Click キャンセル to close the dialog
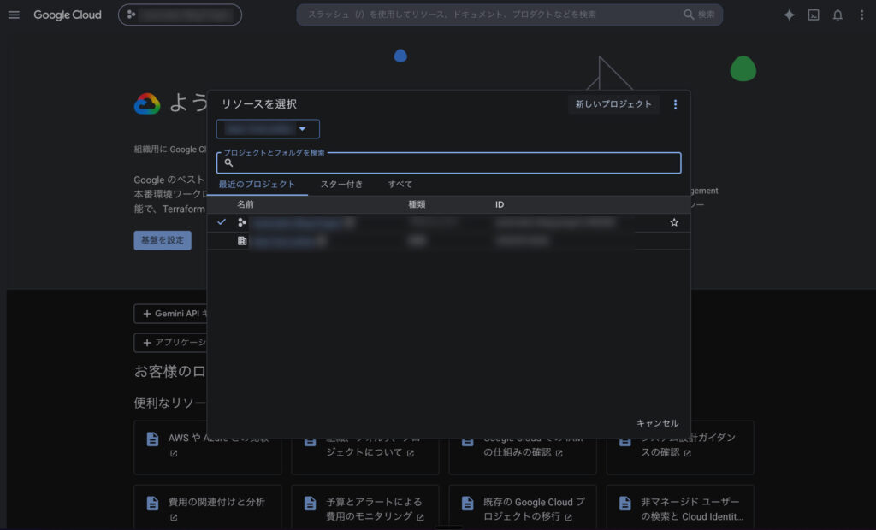Screen dimensions: 876x530 [658, 423]
